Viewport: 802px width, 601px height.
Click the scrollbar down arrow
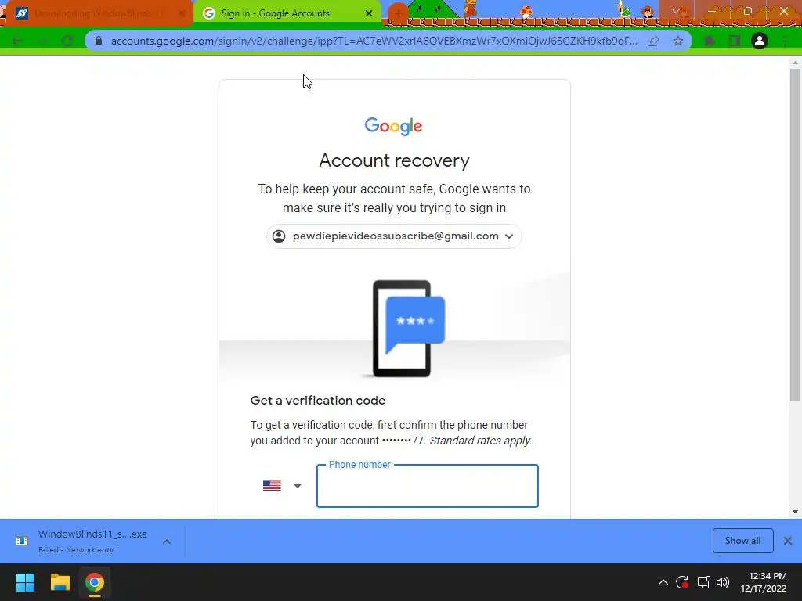[x=795, y=512]
